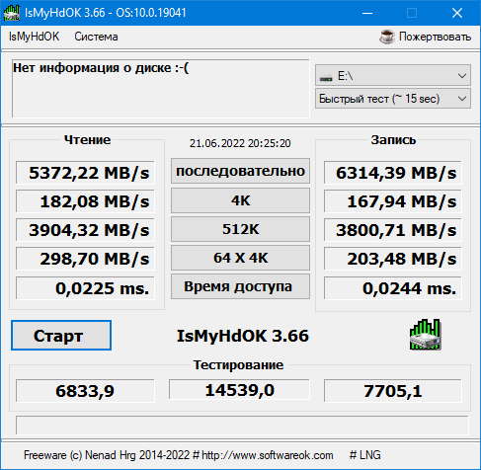Click the E:\ drive icon in selector

tap(326, 77)
